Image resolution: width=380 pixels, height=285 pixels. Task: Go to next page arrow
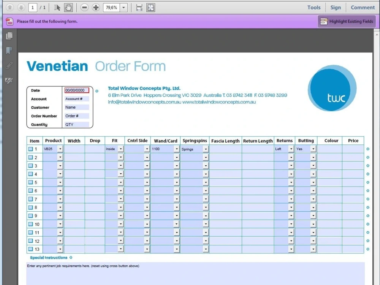tap(21, 8)
